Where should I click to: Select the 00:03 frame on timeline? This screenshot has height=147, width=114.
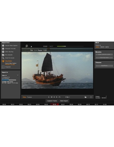pyautogui.click(x=29, y=104)
